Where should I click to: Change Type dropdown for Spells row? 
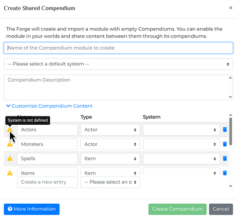(x=110, y=159)
